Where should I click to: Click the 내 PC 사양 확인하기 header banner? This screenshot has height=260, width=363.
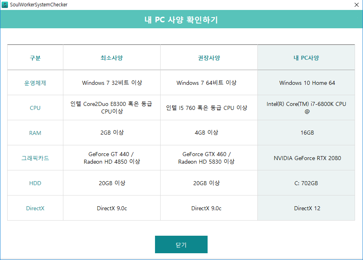tap(181, 20)
